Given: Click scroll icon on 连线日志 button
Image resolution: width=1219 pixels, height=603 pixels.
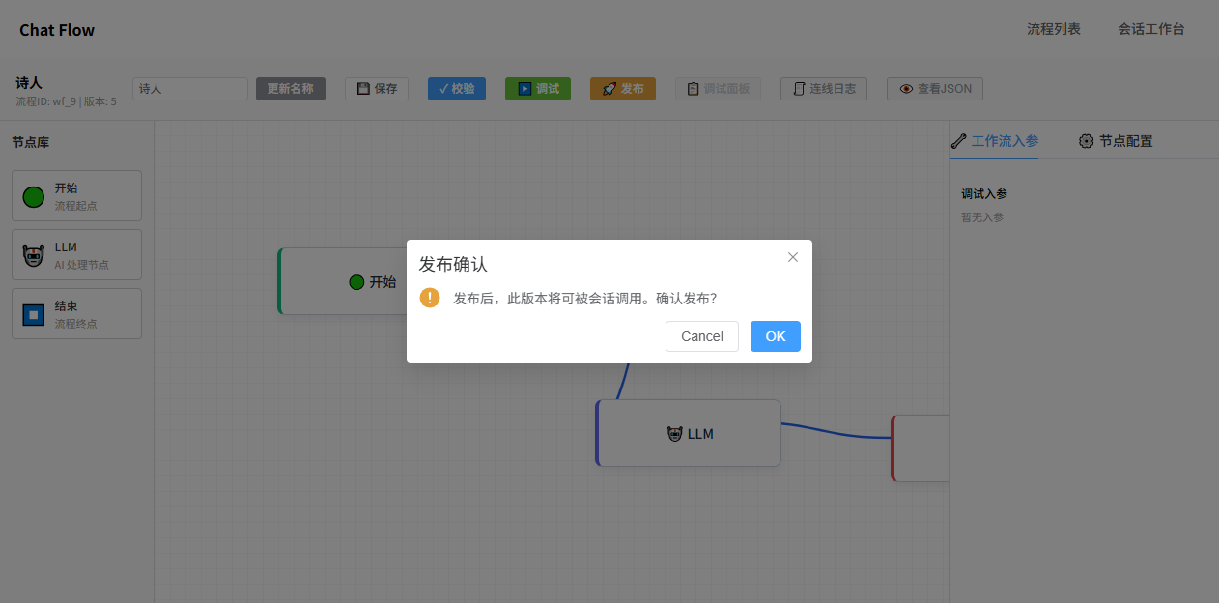Looking at the screenshot, I should click(x=799, y=89).
